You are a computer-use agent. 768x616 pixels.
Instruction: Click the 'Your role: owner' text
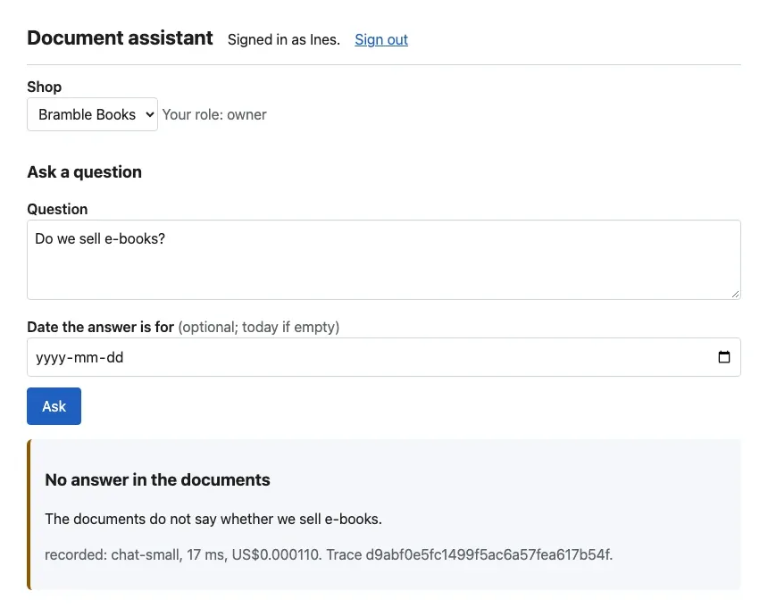pyautogui.click(x=214, y=114)
